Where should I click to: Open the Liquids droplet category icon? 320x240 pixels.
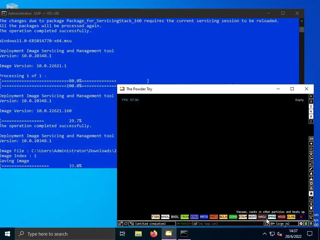(x=311, y=173)
